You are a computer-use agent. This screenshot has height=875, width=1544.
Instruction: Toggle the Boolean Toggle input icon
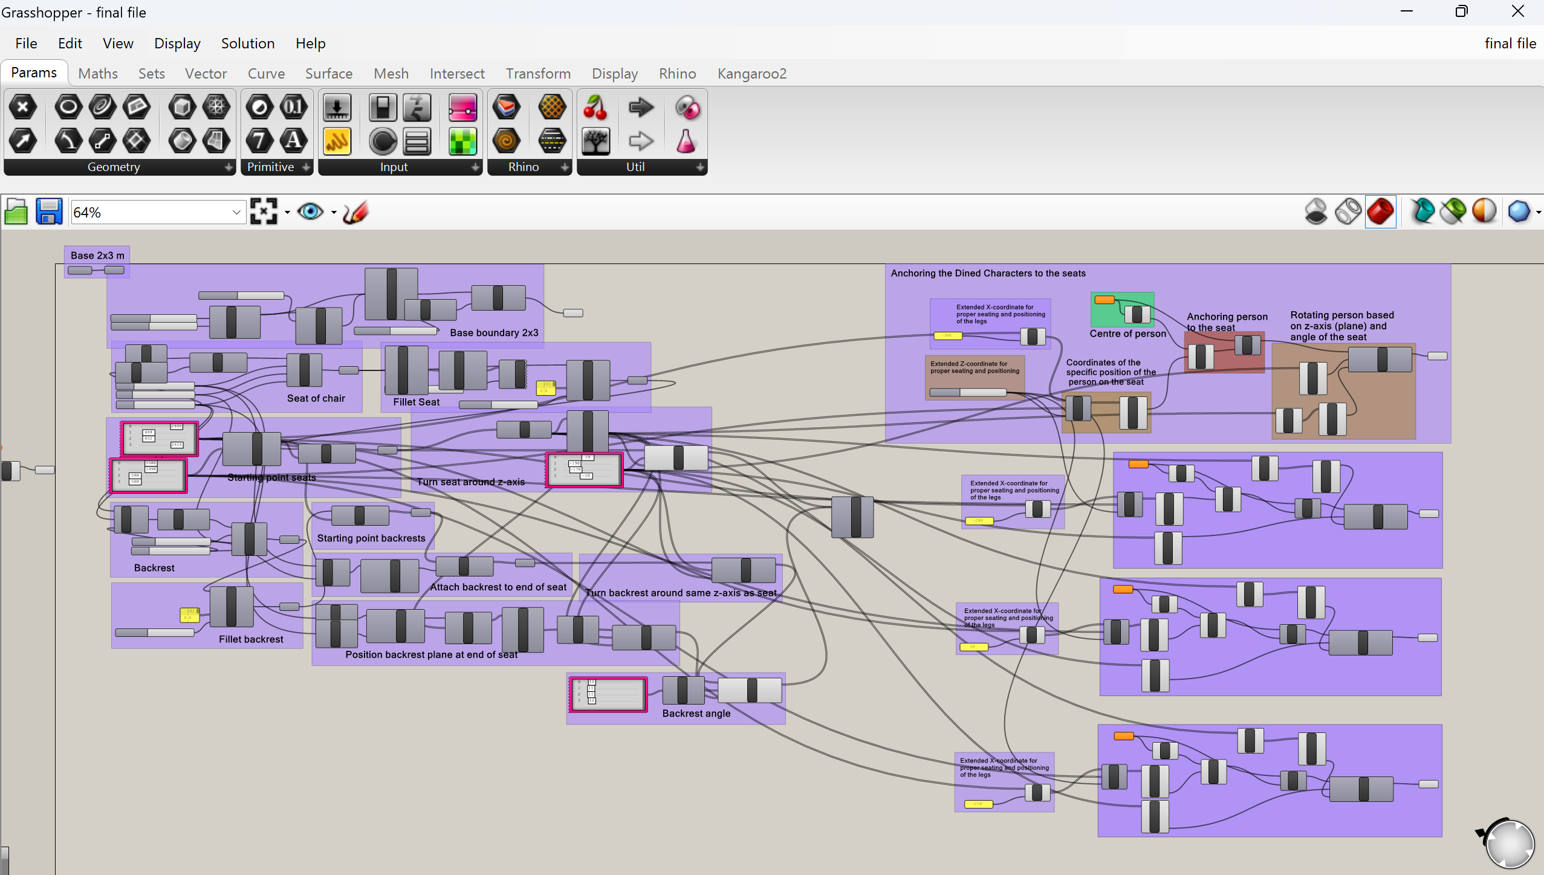(383, 108)
